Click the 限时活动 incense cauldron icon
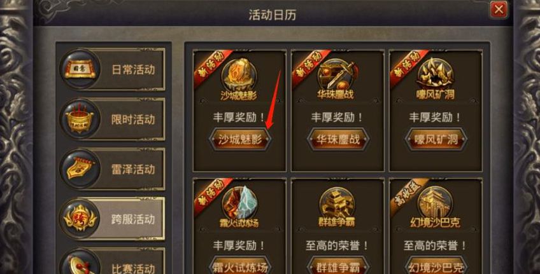This screenshot has height=274, width=540. 80,119
